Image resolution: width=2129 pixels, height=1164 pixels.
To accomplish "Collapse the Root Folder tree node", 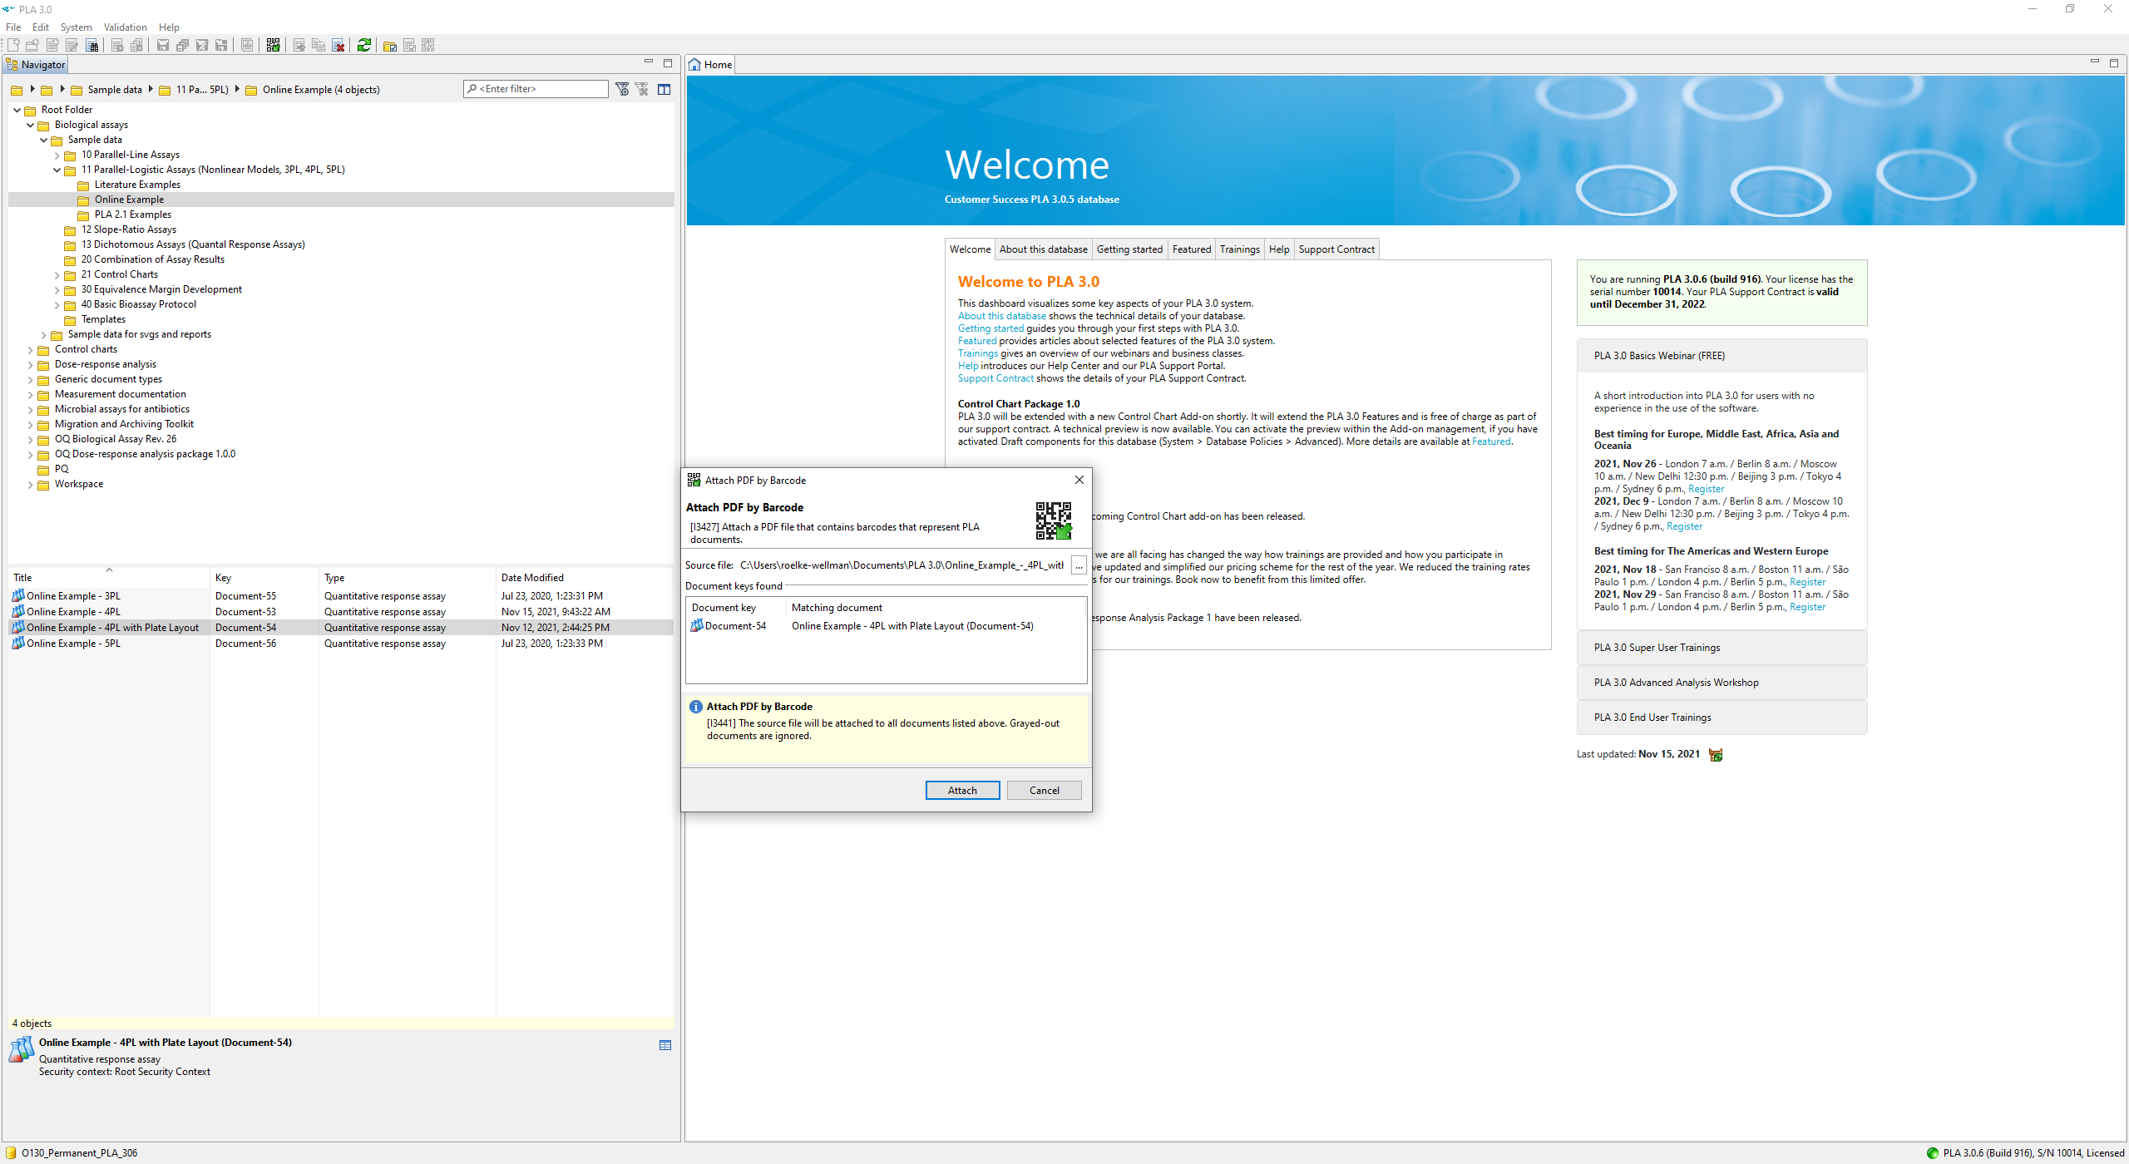I will pos(17,110).
